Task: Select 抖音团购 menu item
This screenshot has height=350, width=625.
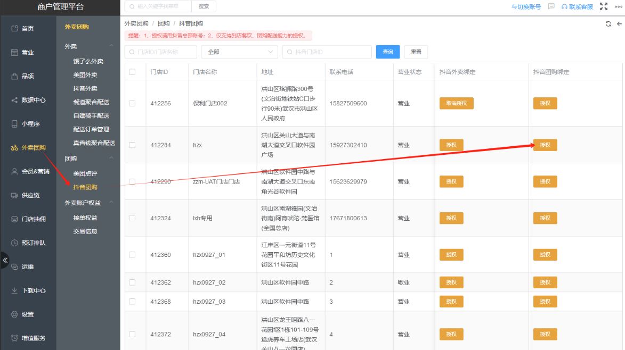Action: [85, 187]
